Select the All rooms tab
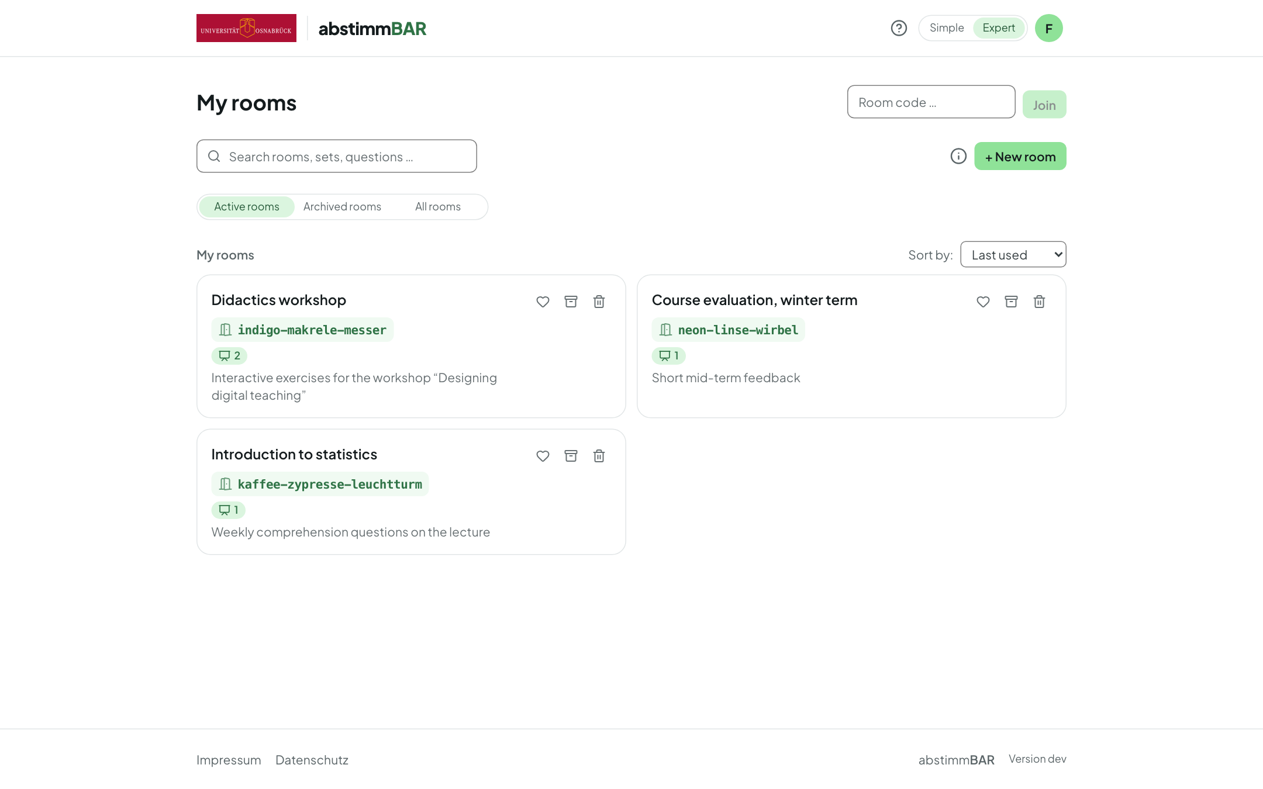1263x789 pixels. [438, 207]
